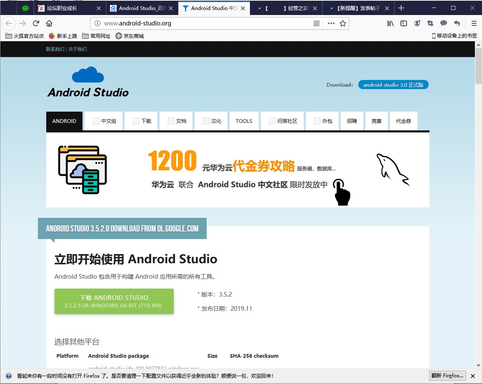
Task: Open the 代金券 navigation item
Action: click(404, 121)
